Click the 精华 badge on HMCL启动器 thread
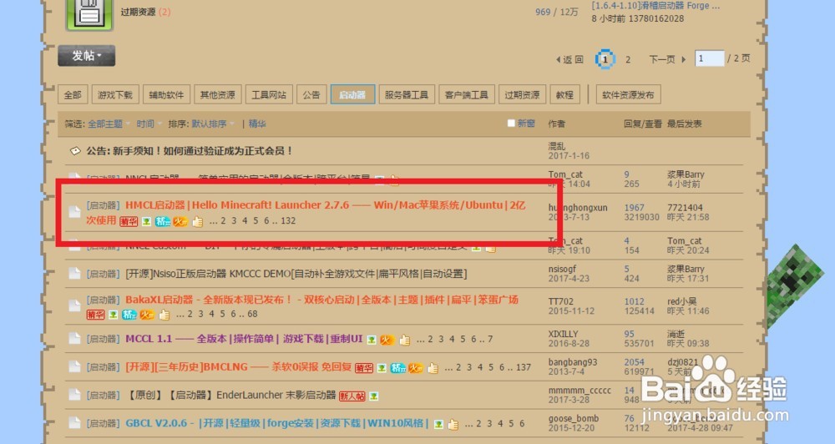The image size is (835, 444). pos(129,221)
